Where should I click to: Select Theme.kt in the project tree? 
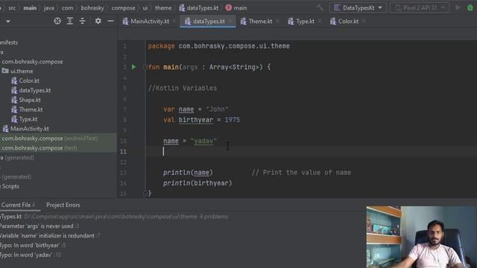click(x=27, y=109)
